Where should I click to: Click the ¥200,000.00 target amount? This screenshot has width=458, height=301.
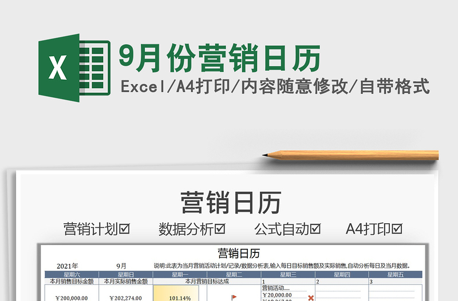click(x=72, y=298)
